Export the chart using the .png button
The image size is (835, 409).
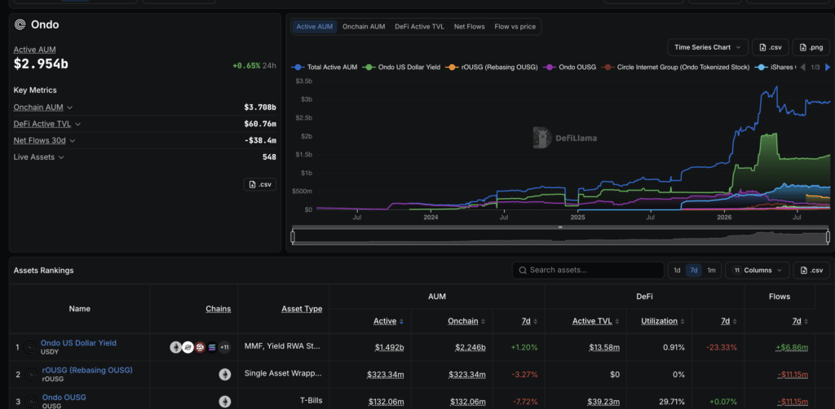coord(811,47)
